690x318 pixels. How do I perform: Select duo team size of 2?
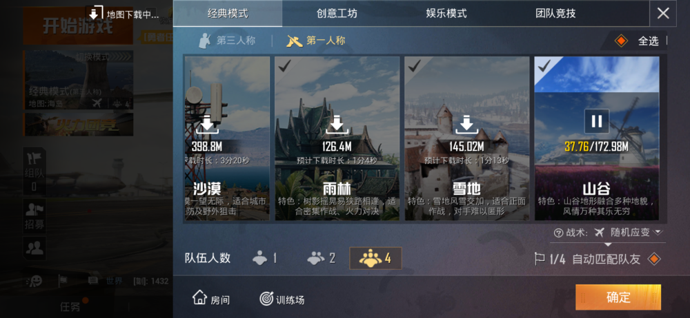tap(321, 258)
